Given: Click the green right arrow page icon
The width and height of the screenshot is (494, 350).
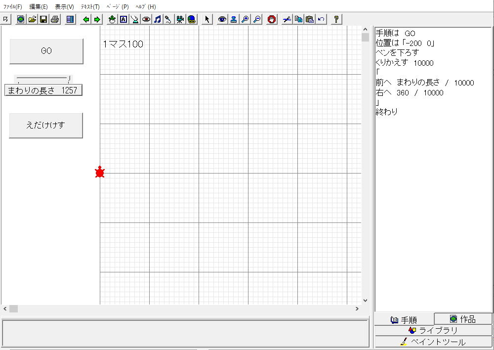Looking at the screenshot, I should 97,19.
